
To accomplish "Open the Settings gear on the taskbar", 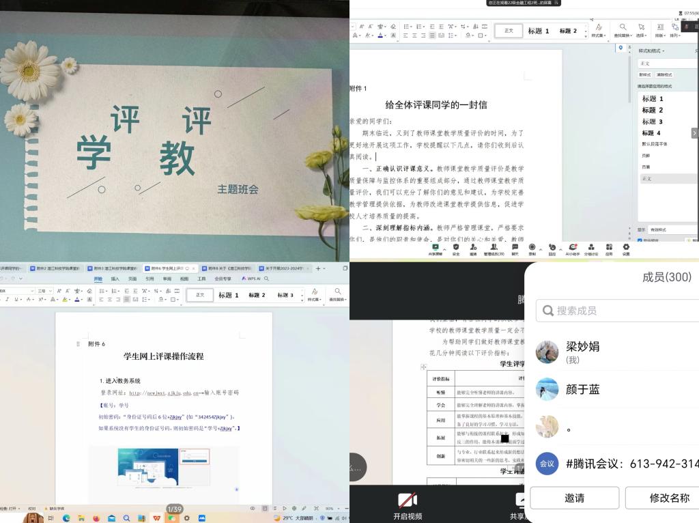I will point(187,518).
